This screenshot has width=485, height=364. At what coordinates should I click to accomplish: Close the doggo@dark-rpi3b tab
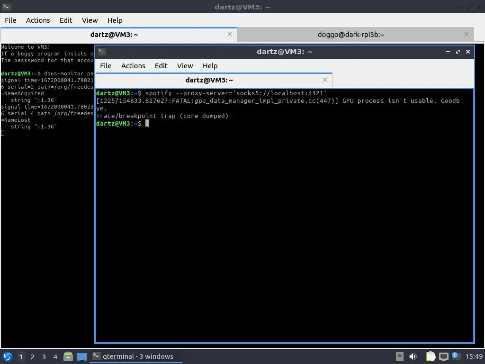coord(467,34)
